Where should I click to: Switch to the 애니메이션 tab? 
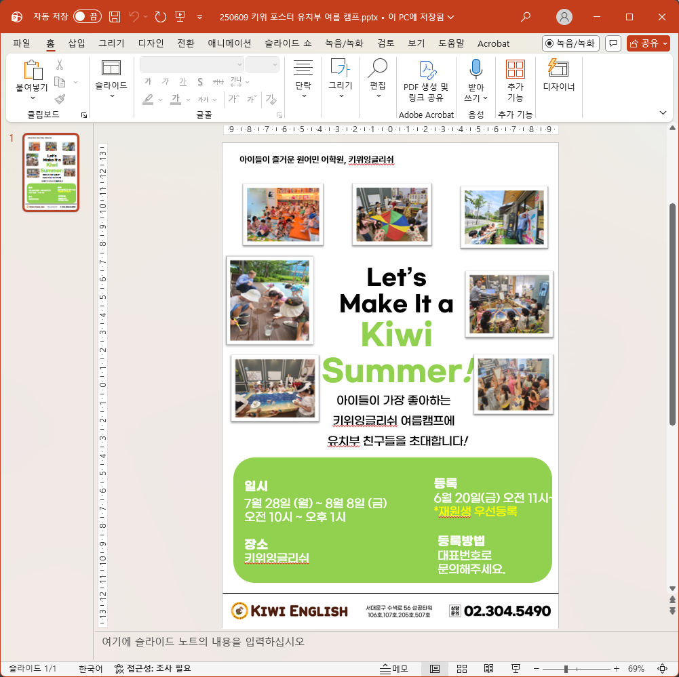click(x=229, y=43)
